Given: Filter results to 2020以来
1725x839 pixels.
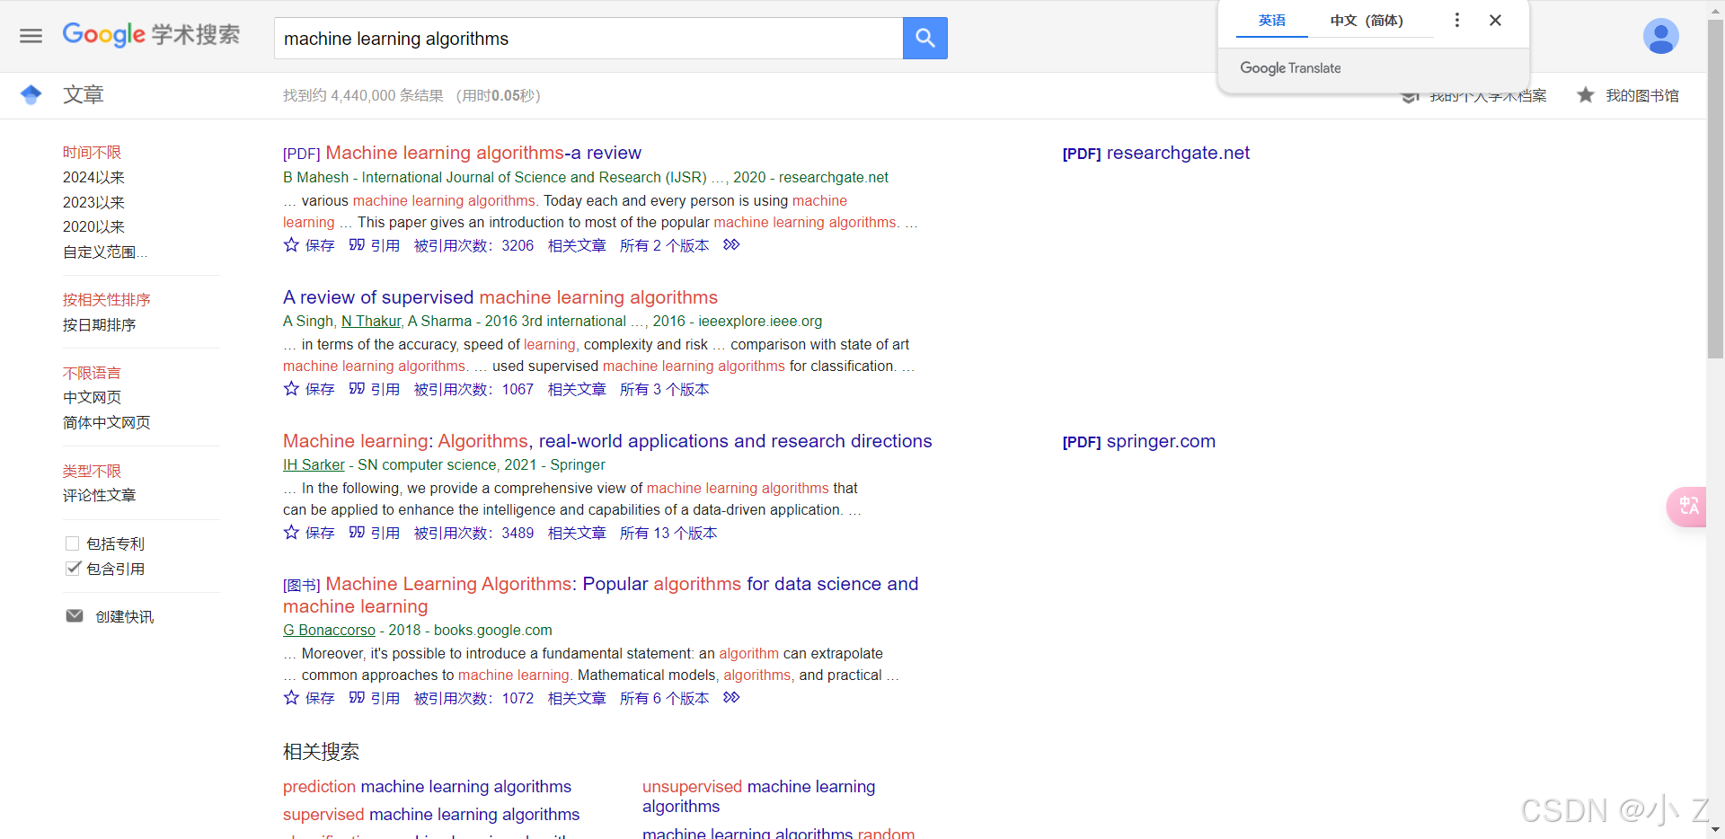Looking at the screenshot, I should pyautogui.click(x=93, y=227).
